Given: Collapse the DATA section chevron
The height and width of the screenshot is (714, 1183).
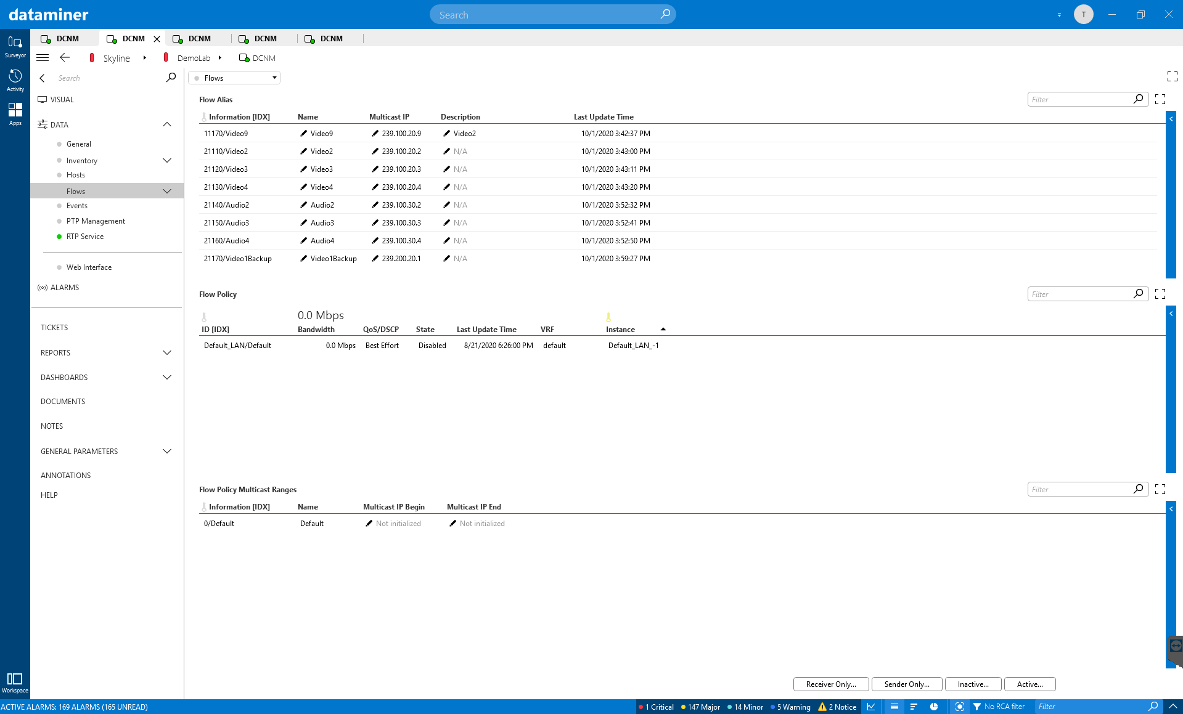Looking at the screenshot, I should [167, 124].
